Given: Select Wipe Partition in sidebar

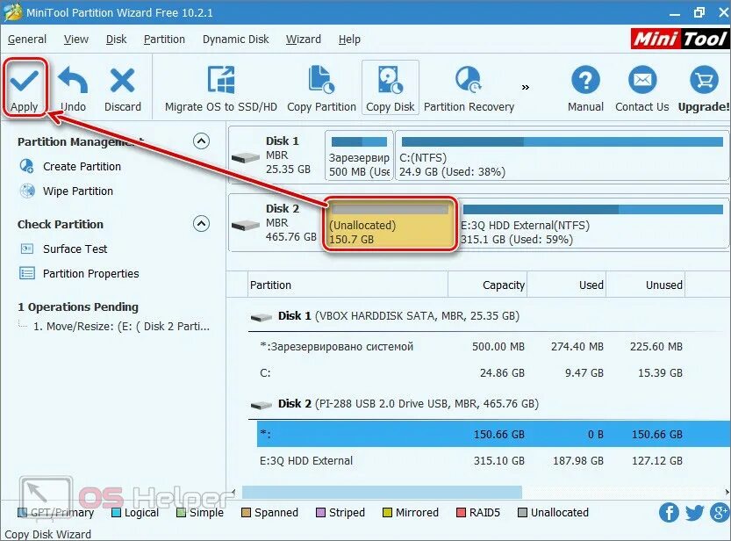Looking at the screenshot, I should click(77, 191).
